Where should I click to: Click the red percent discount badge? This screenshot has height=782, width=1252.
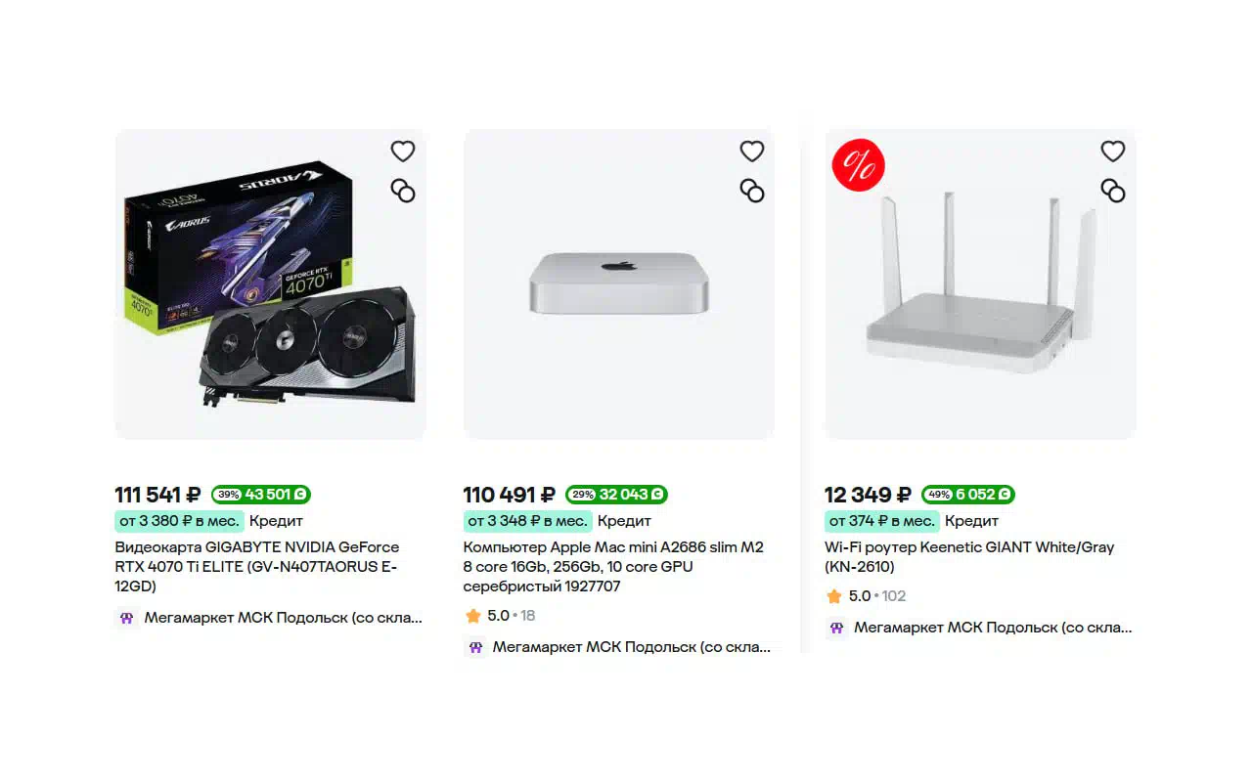coord(858,165)
